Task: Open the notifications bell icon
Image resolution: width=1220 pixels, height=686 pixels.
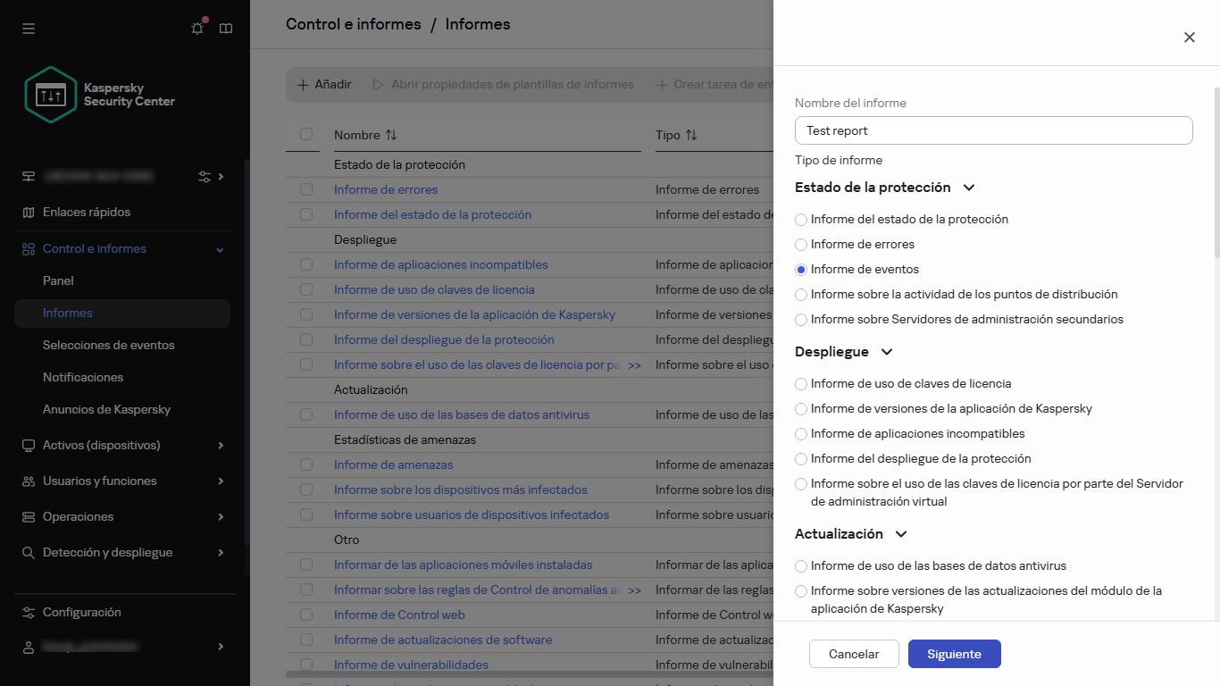Action: point(197,29)
